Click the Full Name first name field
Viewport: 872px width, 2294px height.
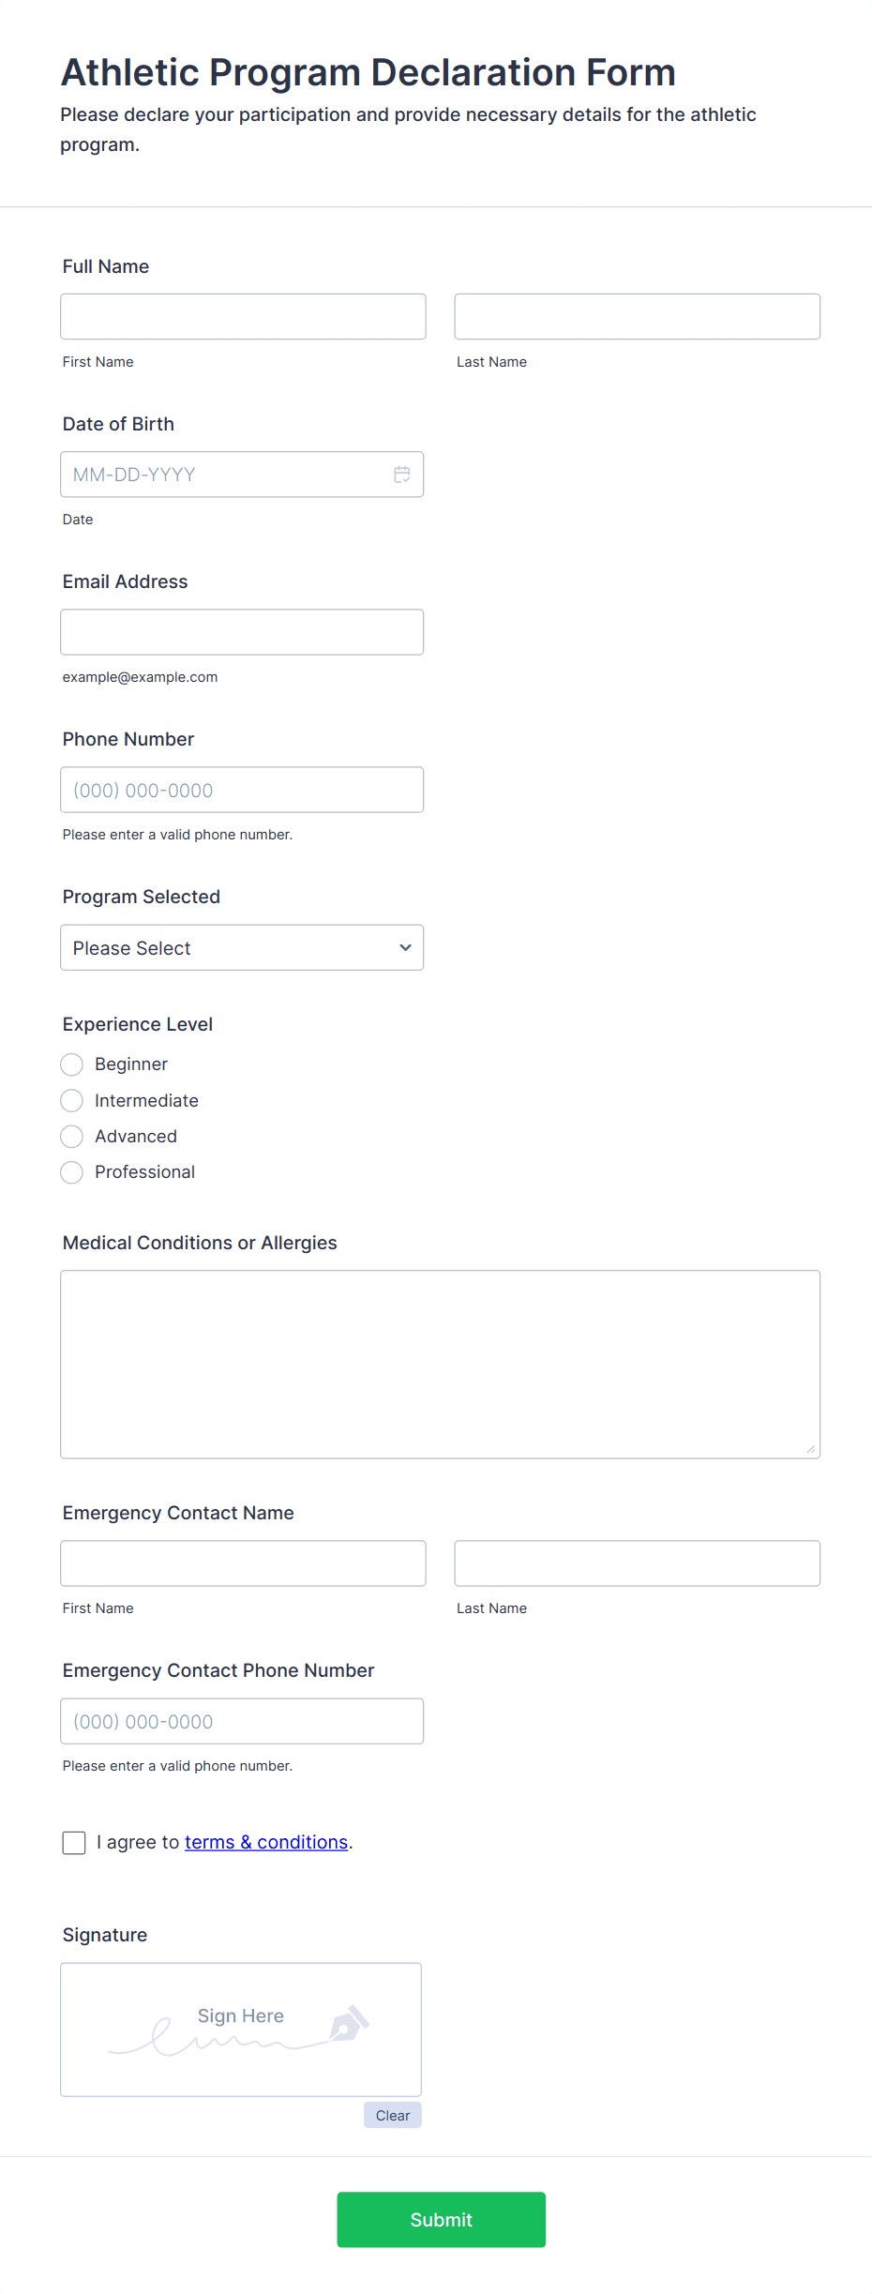click(x=243, y=317)
